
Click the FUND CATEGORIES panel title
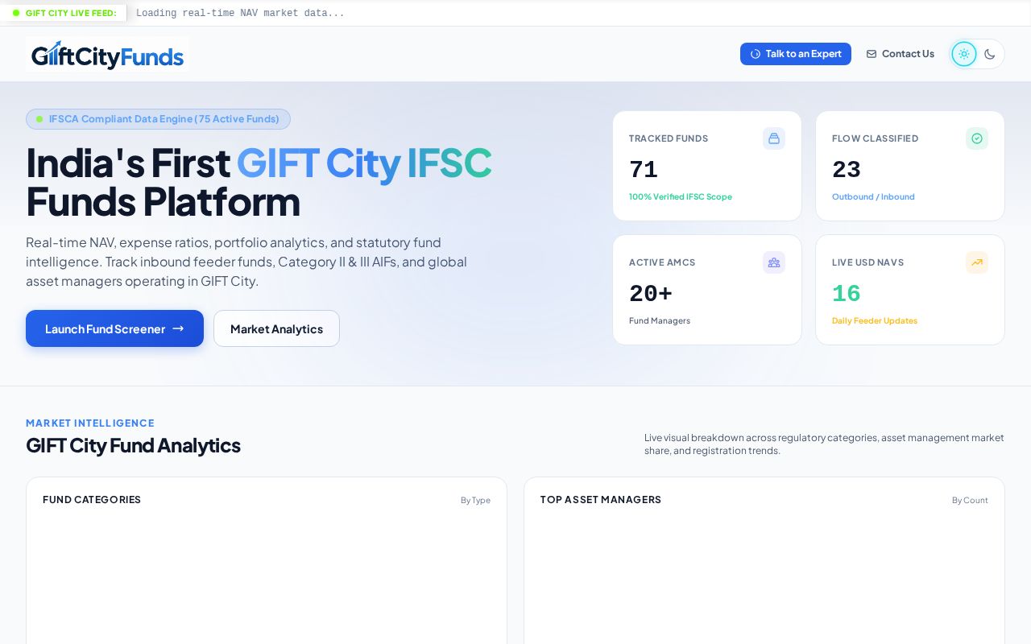(92, 500)
